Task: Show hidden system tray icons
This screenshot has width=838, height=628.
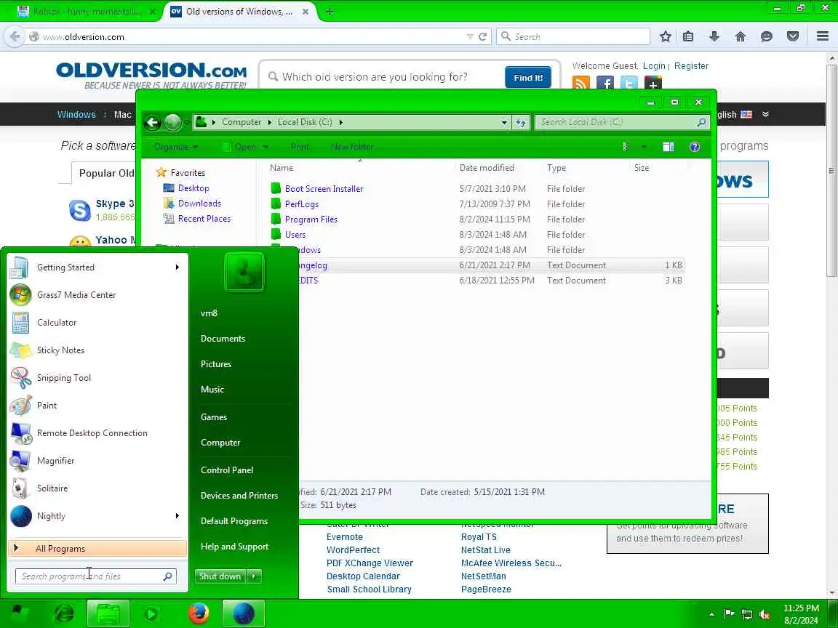Action: [712, 615]
